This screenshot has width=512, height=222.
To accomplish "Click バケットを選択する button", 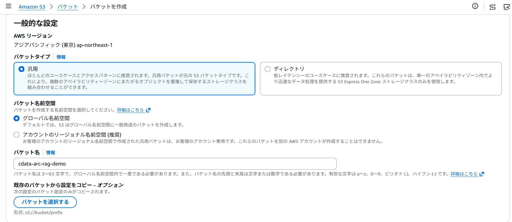I will 45,202.
